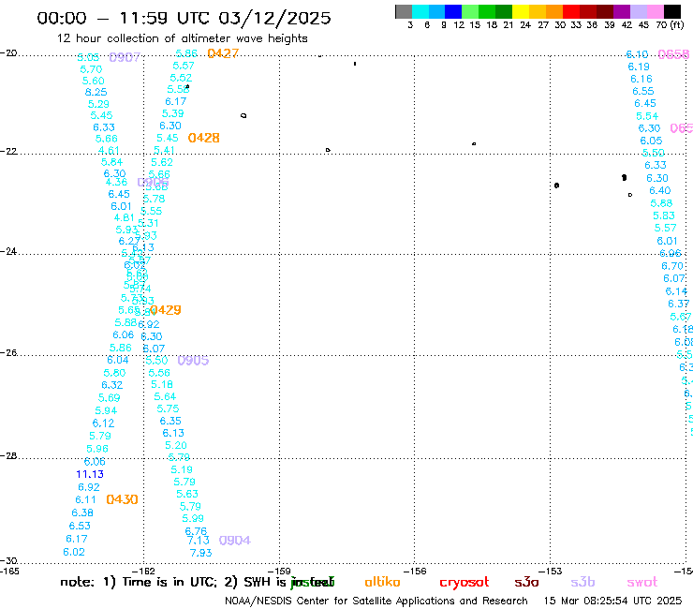This screenshot has width=693, height=609.
Task: Click the NOAA/NESDIS credit line
Action: pos(376,601)
